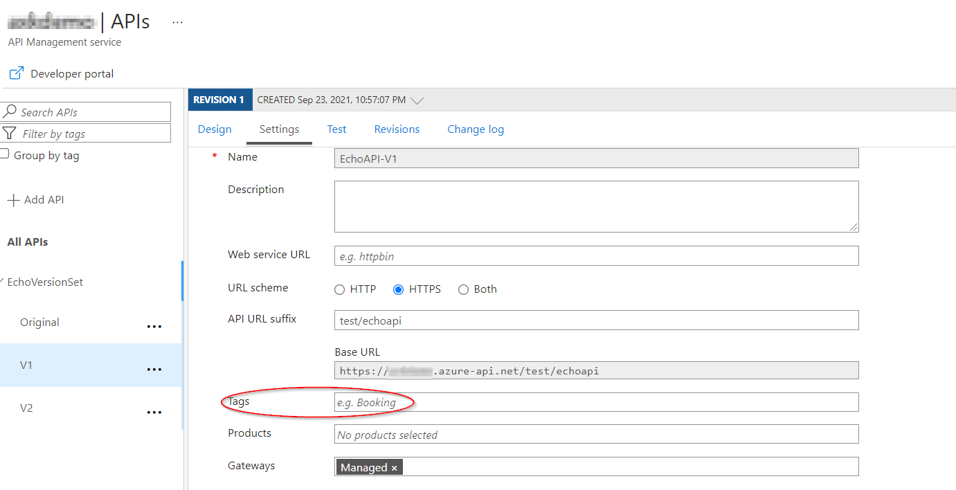Screen dimensions: 956x490
Task: Click the ellipsis beside the APIs page title
Action: click(x=177, y=21)
